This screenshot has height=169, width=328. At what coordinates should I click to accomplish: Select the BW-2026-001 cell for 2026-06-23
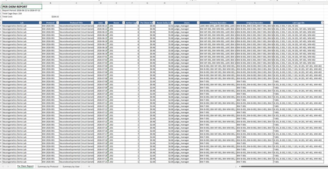(50, 32)
